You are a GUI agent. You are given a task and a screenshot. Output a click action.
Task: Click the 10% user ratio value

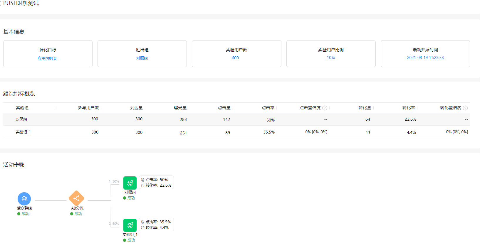[x=331, y=58]
